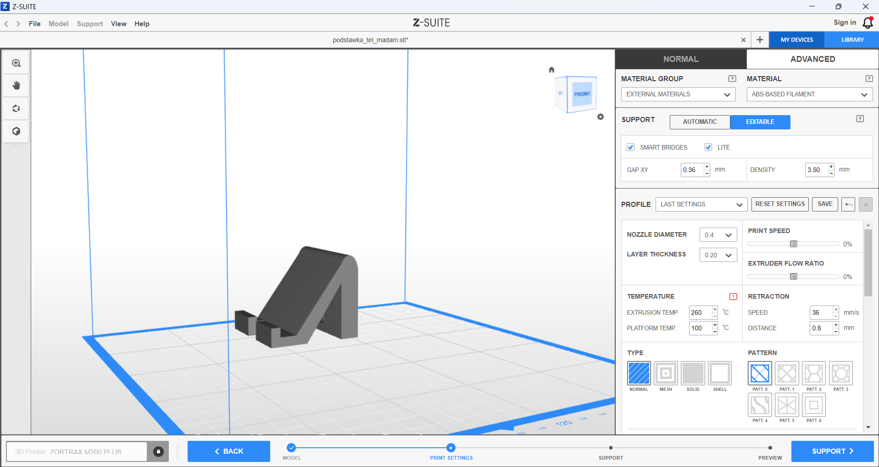Select the zoom tool in left toolbar

[17, 63]
